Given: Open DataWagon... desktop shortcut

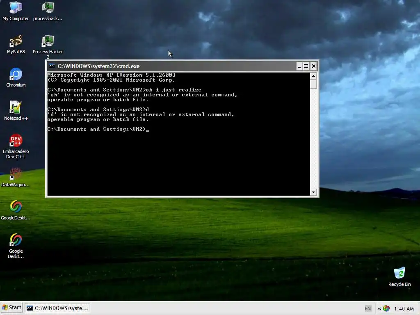Looking at the screenshot, I should coord(16,177).
